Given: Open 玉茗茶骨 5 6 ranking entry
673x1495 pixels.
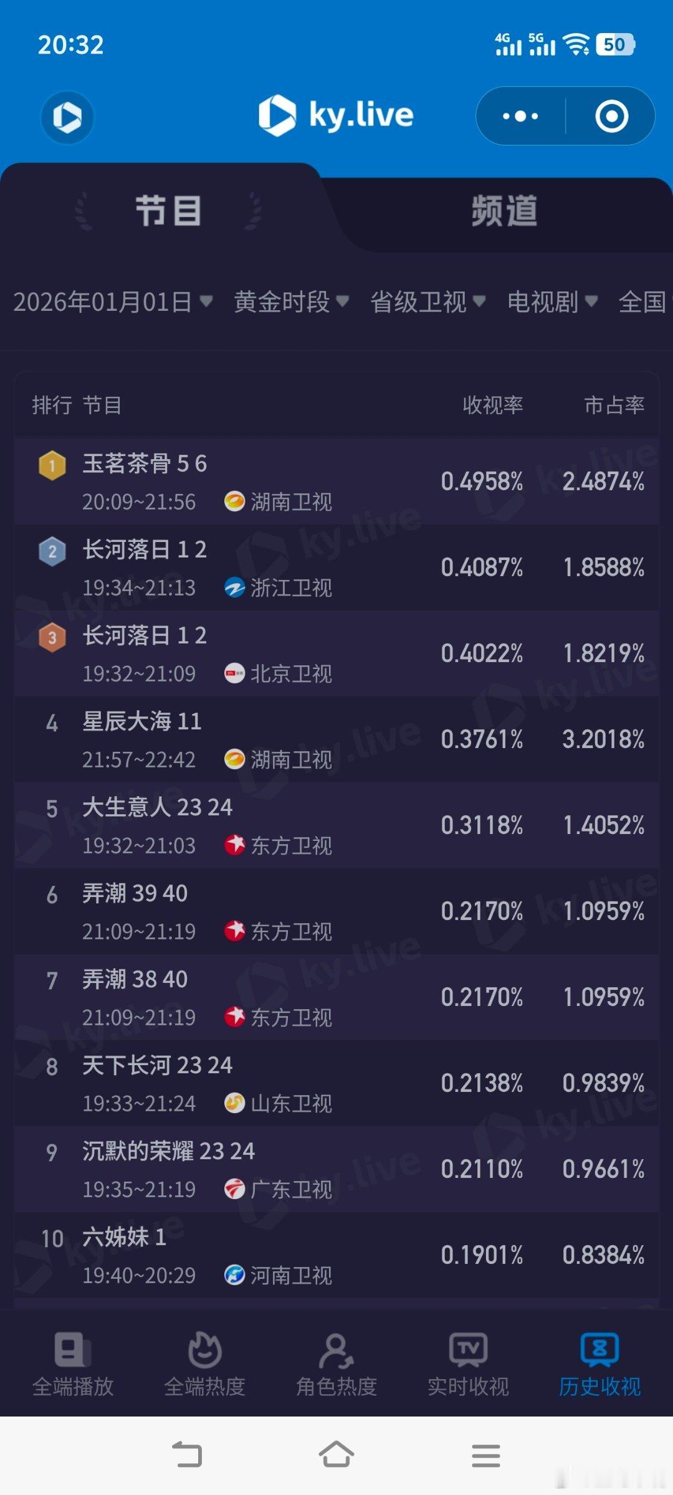Looking at the screenshot, I should pos(336,481).
